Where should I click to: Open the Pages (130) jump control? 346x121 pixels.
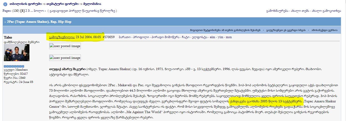(11, 11)
